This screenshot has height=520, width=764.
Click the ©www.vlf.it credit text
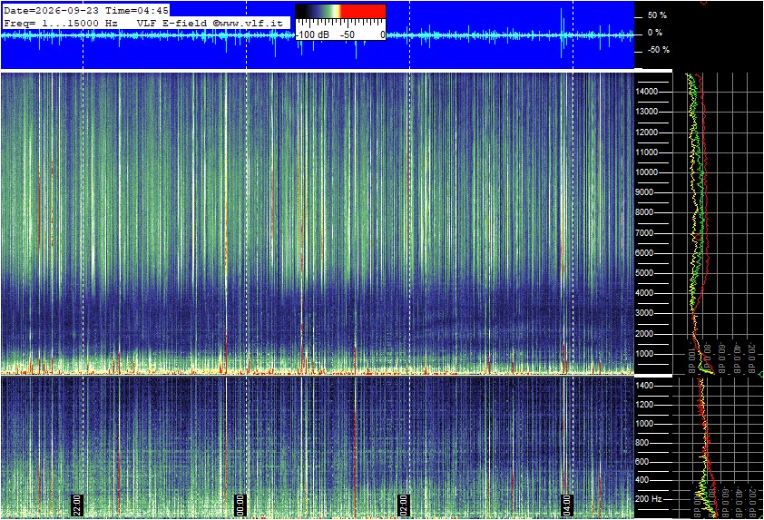[x=248, y=23]
